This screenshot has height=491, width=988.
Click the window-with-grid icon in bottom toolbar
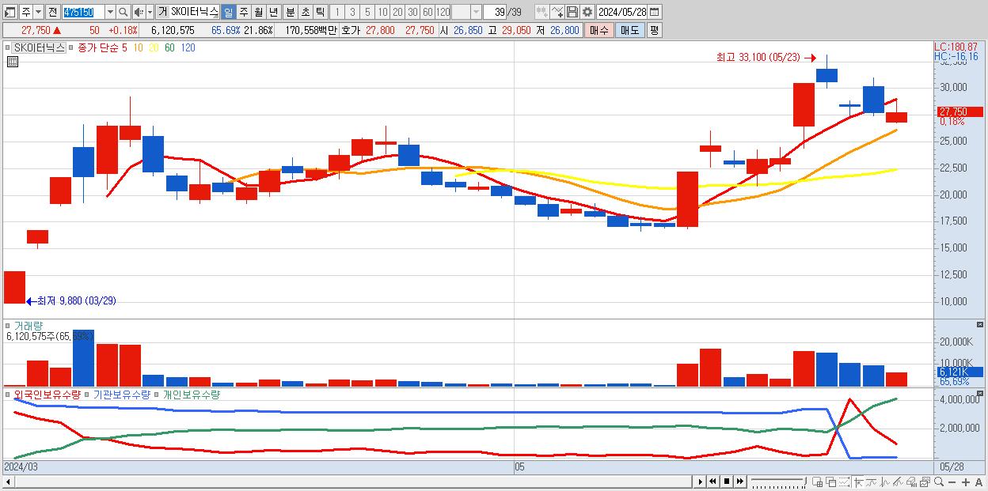pyautogui.click(x=818, y=482)
